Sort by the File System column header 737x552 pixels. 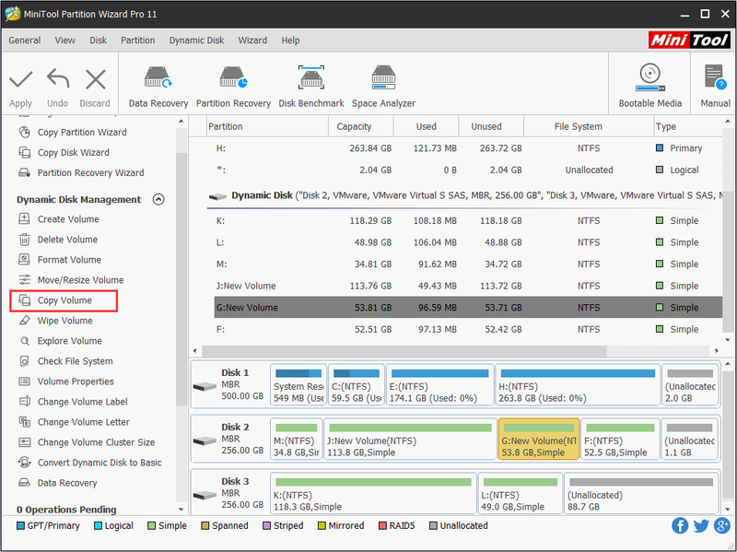coord(589,126)
